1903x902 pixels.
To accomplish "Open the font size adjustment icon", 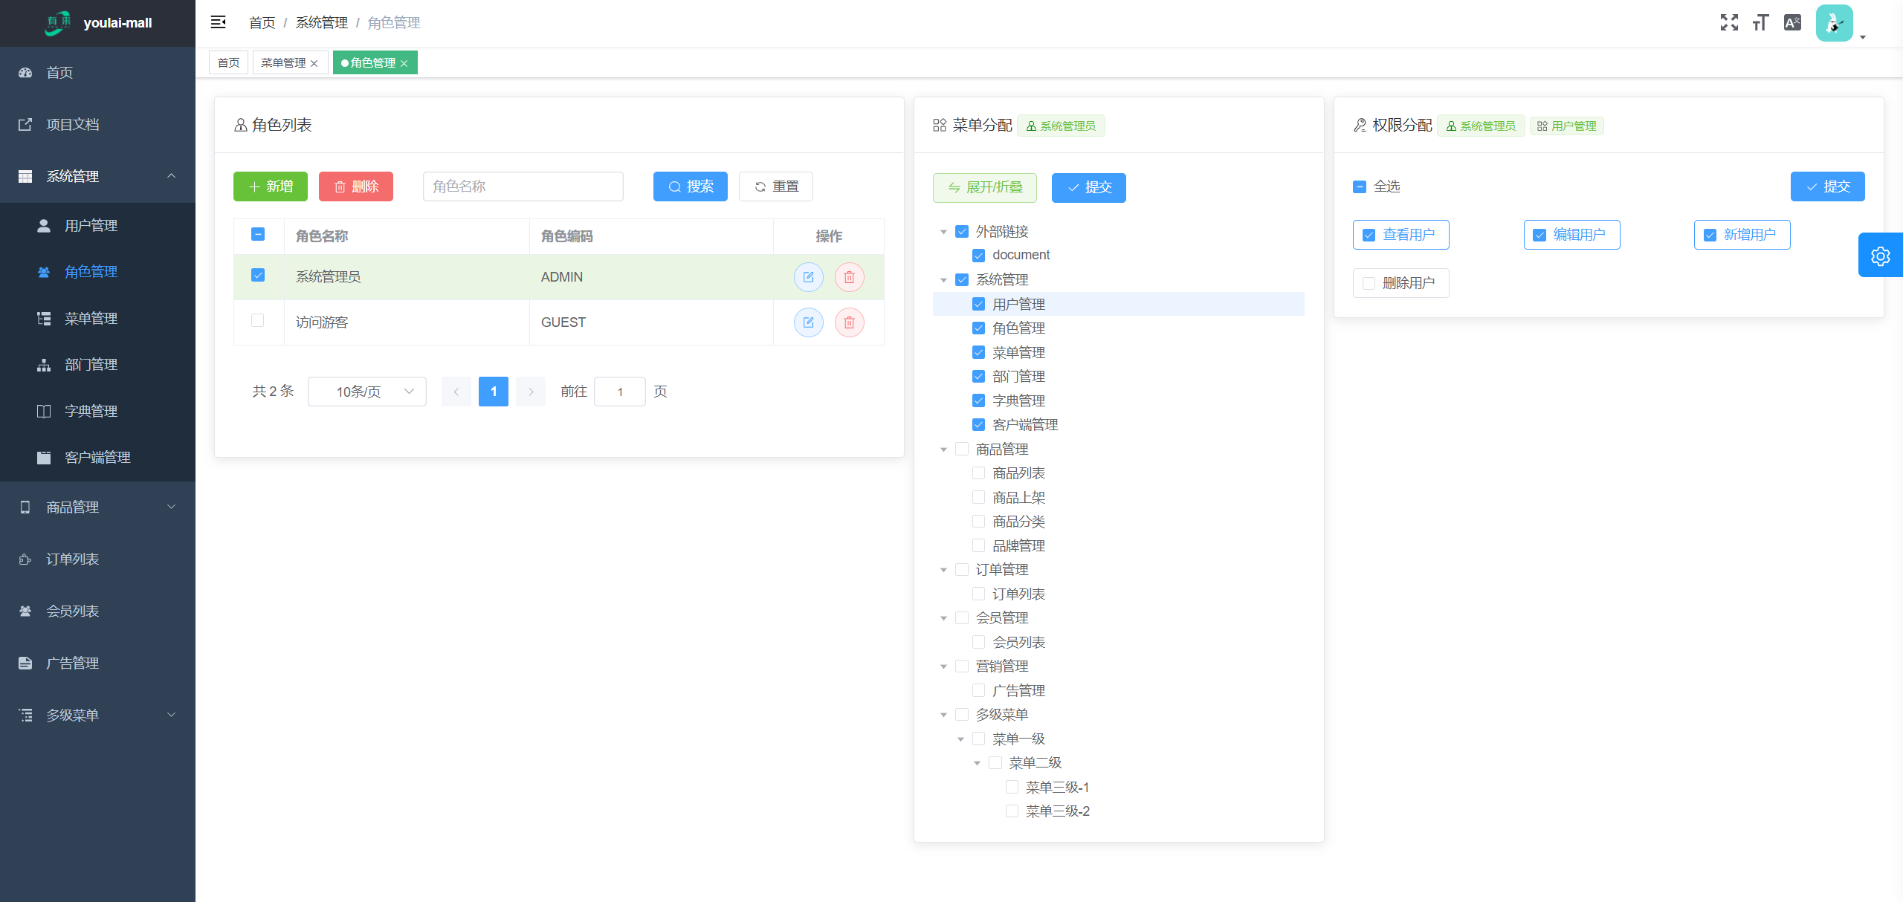I will [1760, 22].
